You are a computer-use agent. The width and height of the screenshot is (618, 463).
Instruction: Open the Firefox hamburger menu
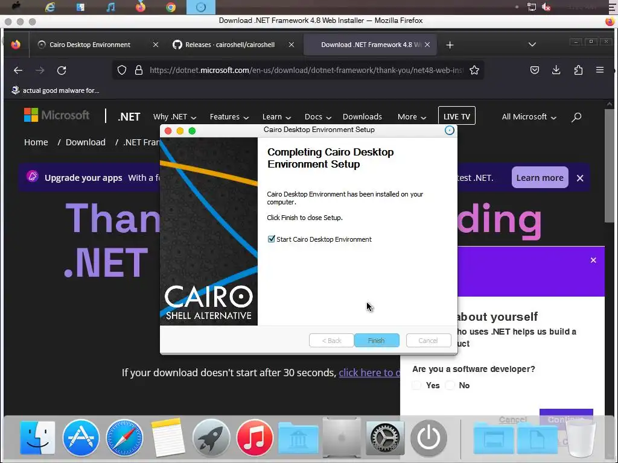click(600, 70)
